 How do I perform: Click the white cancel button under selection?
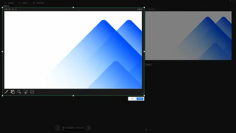(x=132, y=99)
